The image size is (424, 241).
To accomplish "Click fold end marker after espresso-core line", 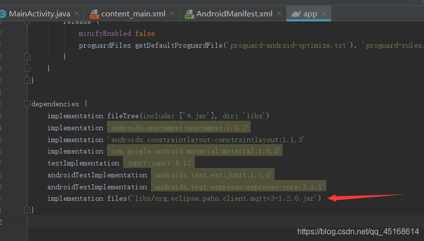I will tap(27, 210).
